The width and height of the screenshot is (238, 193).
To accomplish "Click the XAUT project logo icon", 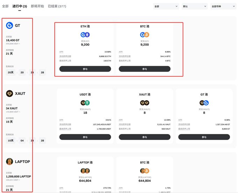I will tap(9, 94).
